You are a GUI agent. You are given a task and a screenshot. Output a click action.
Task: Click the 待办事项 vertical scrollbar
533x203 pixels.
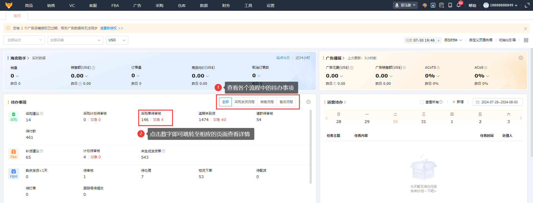[x=310, y=147]
